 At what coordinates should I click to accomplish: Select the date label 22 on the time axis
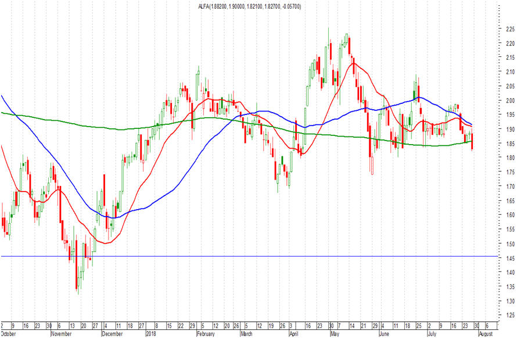[181, 326]
